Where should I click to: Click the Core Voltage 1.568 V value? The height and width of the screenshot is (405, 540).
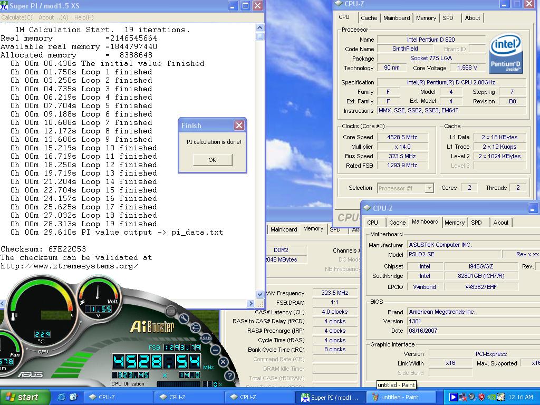click(x=467, y=67)
